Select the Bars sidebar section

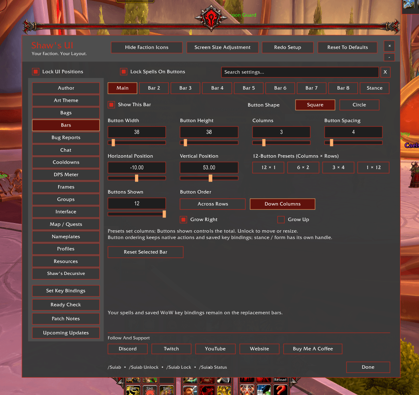point(66,125)
